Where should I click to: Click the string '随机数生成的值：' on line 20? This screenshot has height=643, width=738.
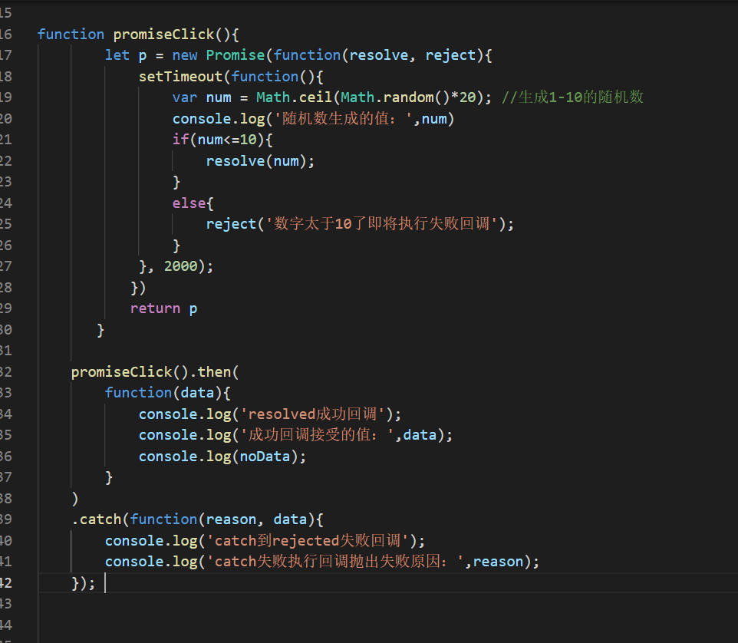point(343,119)
